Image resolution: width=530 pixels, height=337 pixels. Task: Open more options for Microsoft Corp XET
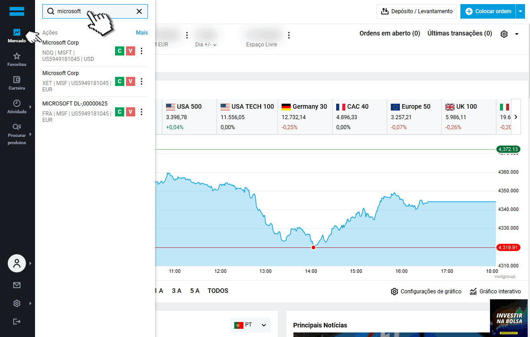pos(141,81)
